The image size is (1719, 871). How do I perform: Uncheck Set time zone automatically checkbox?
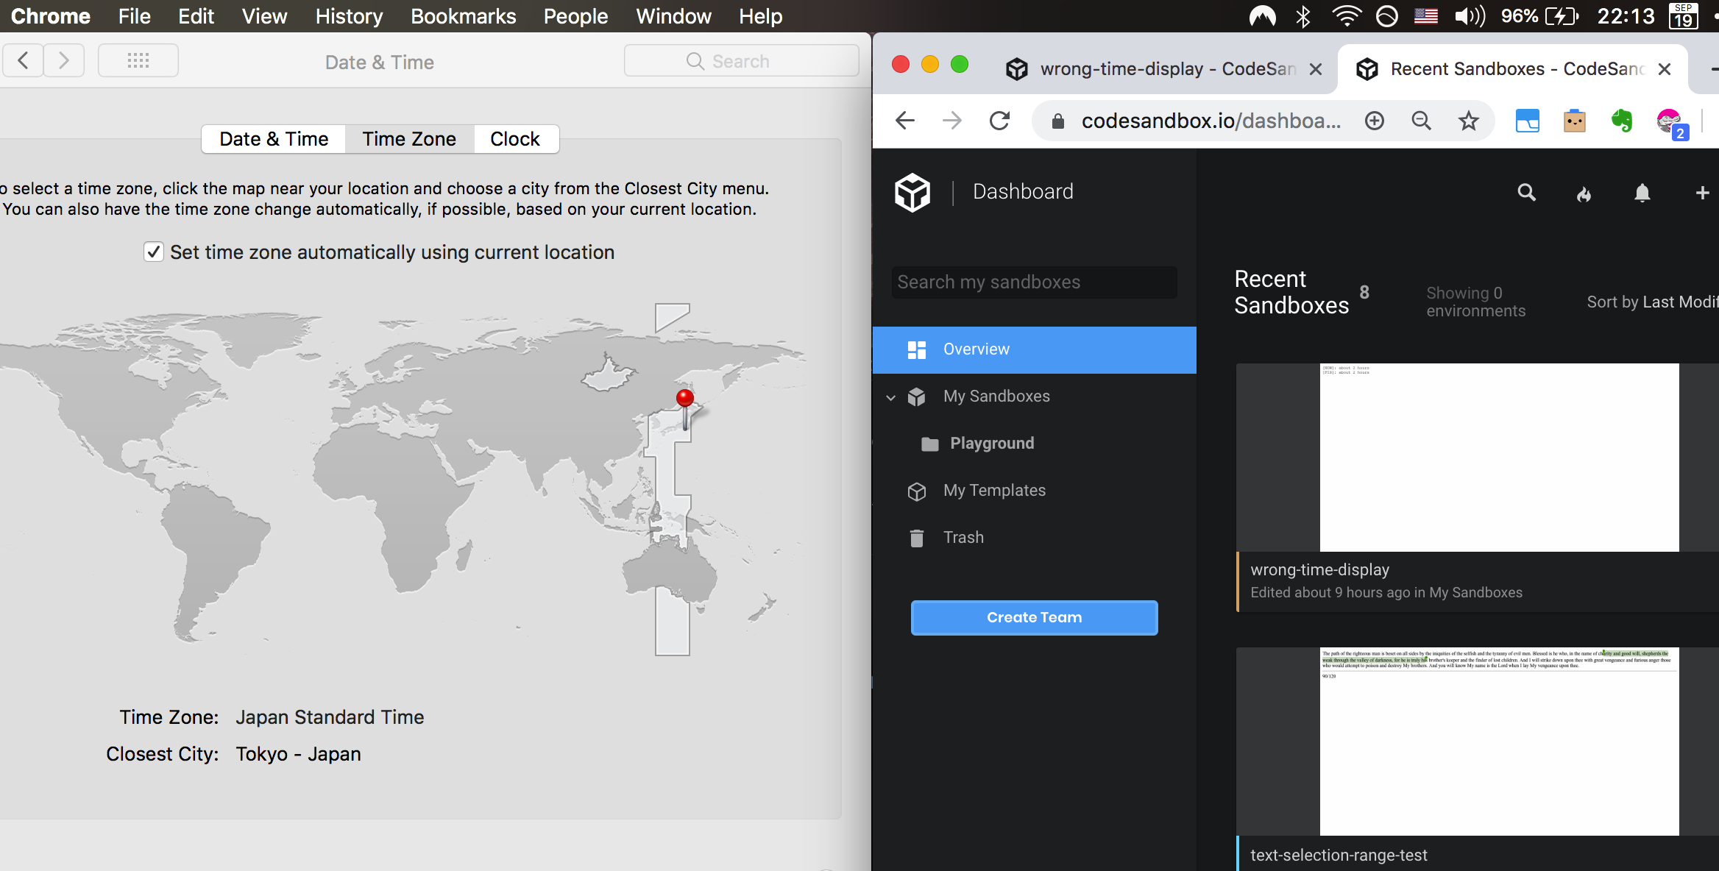point(153,252)
